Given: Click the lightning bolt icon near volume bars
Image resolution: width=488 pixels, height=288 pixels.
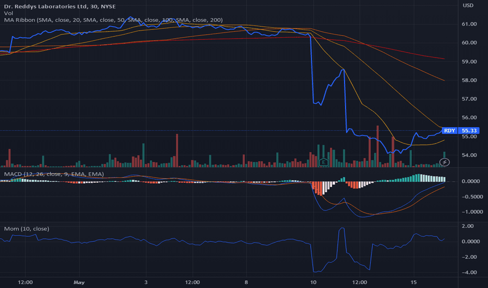Looking at the screenshot, I should click(x=445, y=162).
